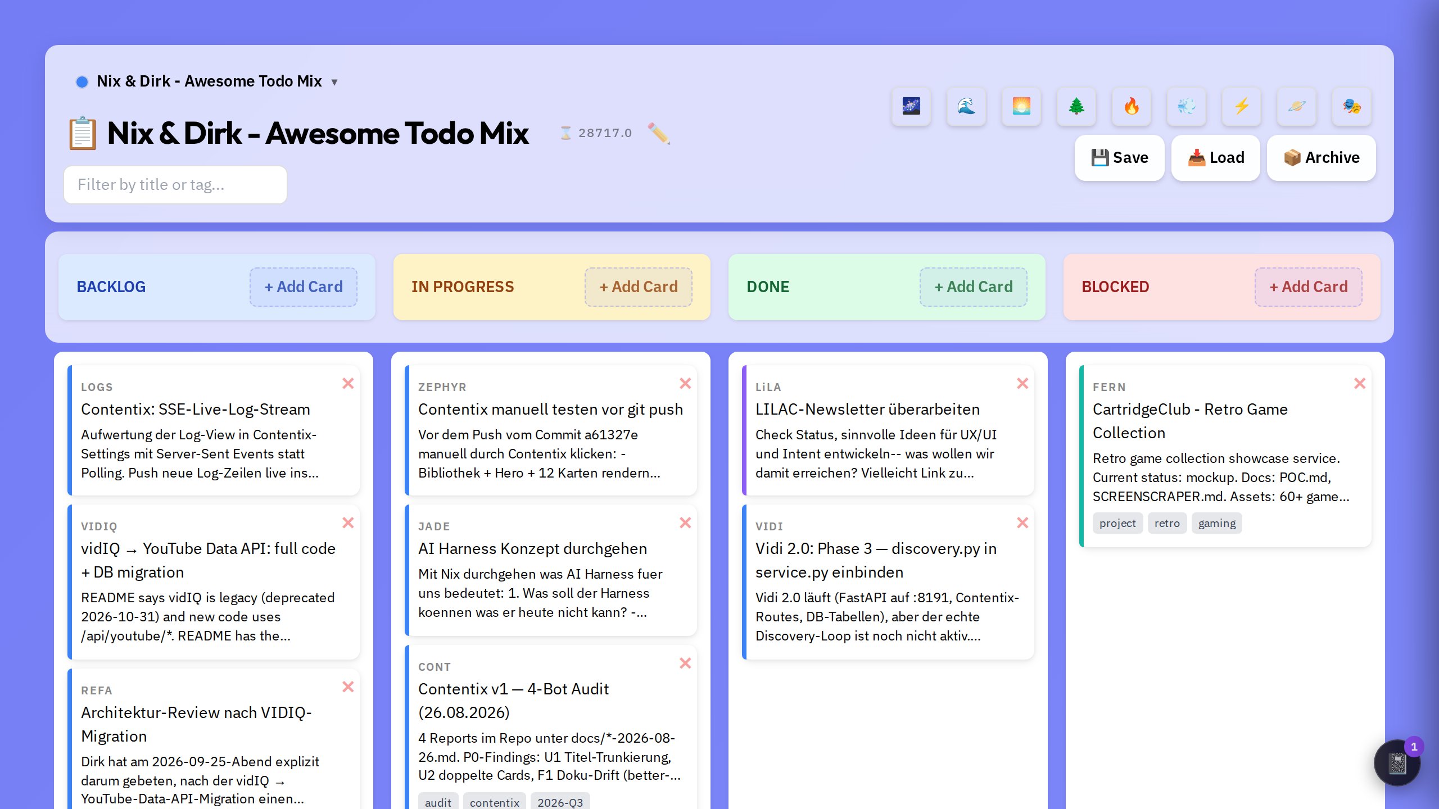Select the sunrise theme icon
1439x809 pixels.
[1021, 106]
